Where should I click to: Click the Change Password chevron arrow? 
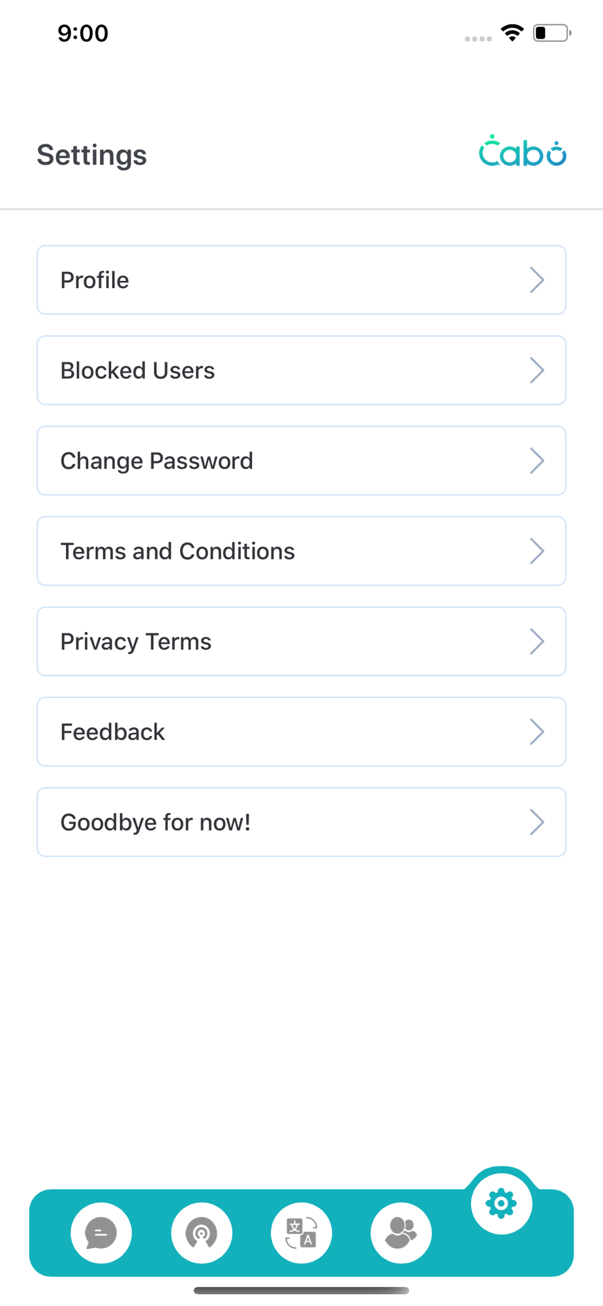point(536,461)
